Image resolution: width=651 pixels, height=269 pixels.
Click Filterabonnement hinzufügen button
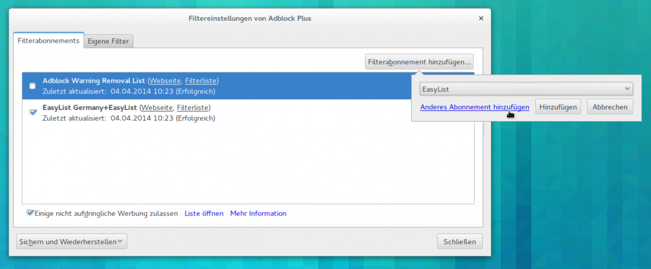click(419, 62)
